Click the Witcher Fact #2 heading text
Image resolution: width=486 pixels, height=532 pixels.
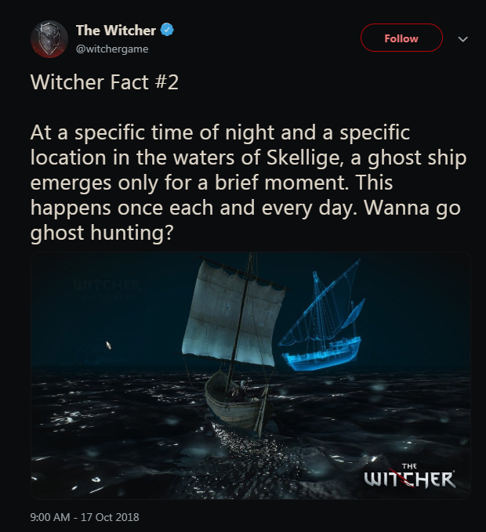104,82
